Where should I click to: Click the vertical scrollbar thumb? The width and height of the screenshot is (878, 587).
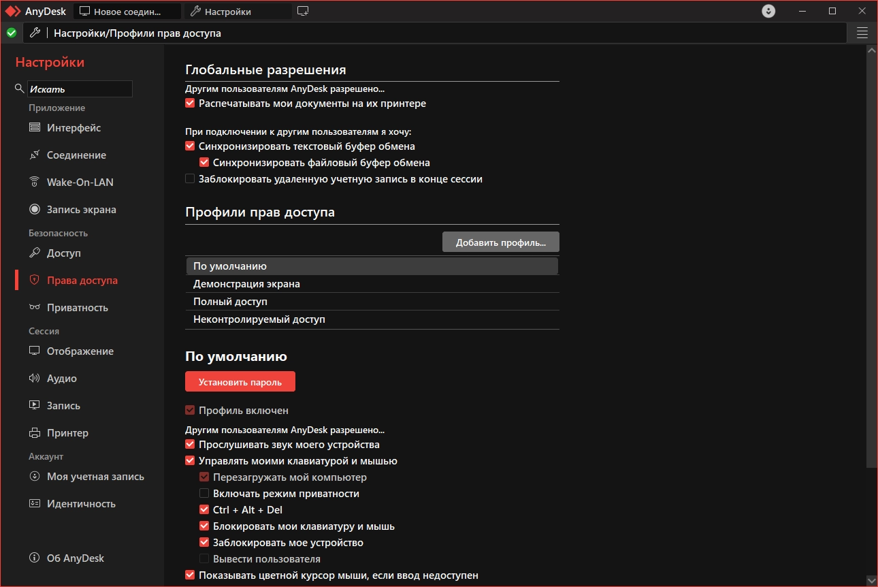click(871, 261)
